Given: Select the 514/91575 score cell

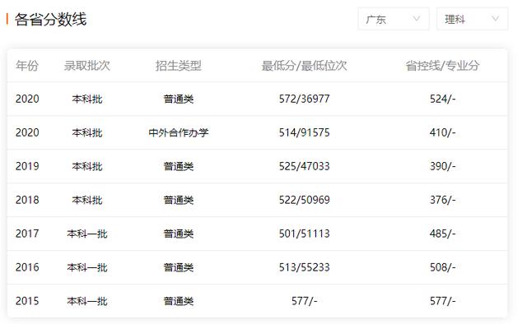Looking at the screenshot, I should (304, 132).
